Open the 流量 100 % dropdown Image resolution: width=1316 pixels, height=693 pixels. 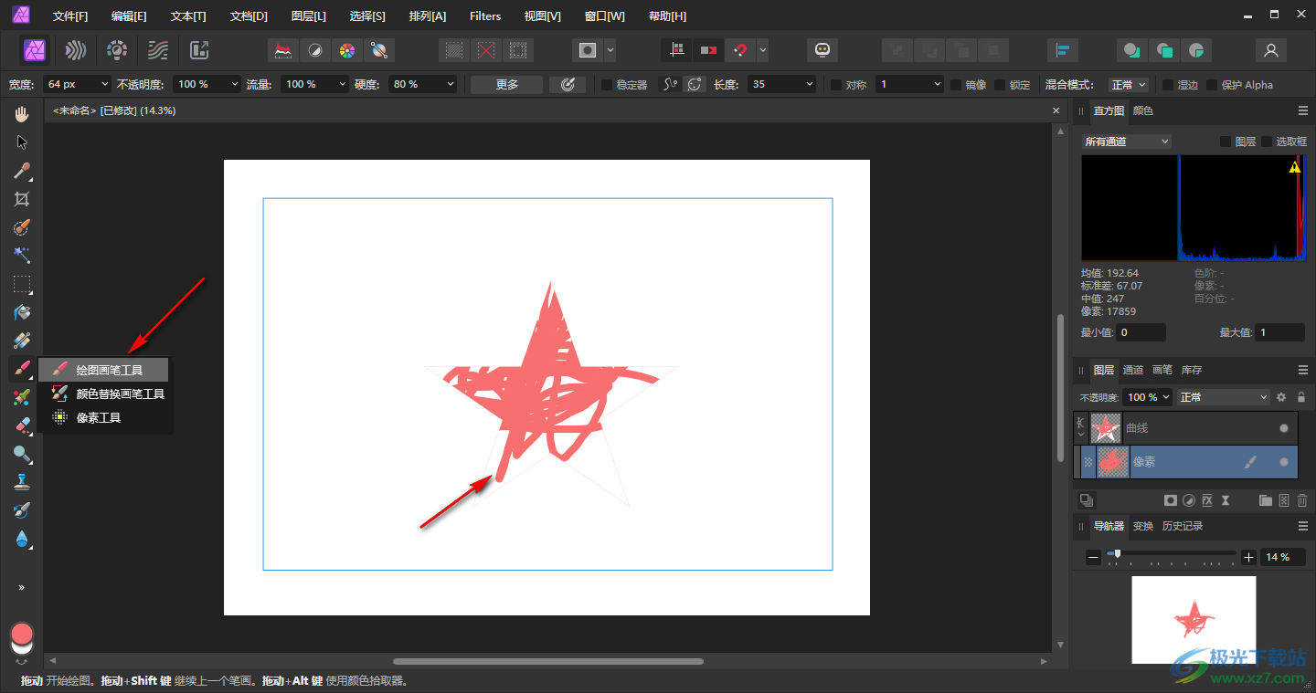[x=314, y=84]
